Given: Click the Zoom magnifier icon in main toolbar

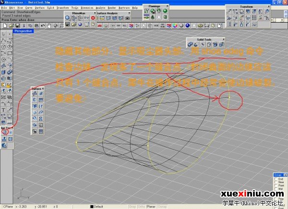Looking at the screenshot, I should [62, 25].
